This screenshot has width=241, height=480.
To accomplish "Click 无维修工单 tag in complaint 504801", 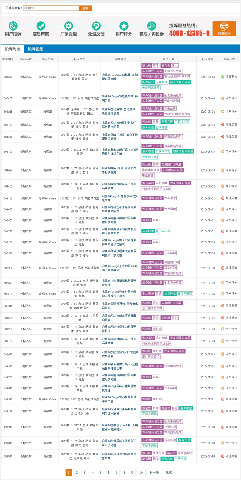I will point(150,157).
